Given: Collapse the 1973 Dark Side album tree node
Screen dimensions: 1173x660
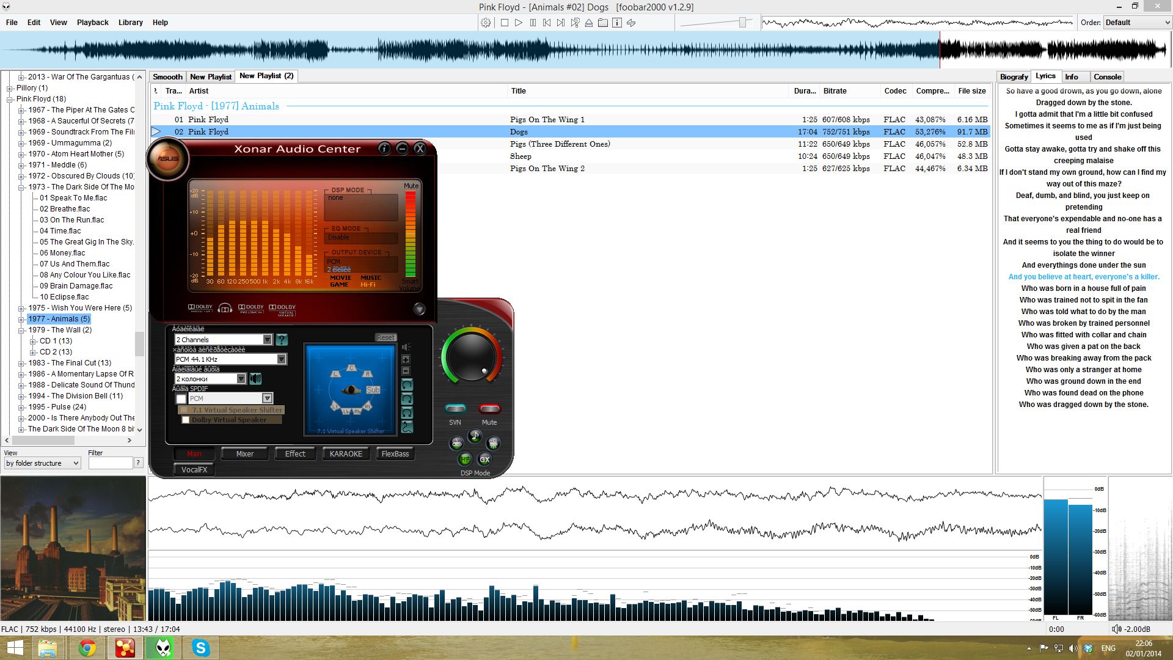Looking at the screenshot, I should point(21,187).
